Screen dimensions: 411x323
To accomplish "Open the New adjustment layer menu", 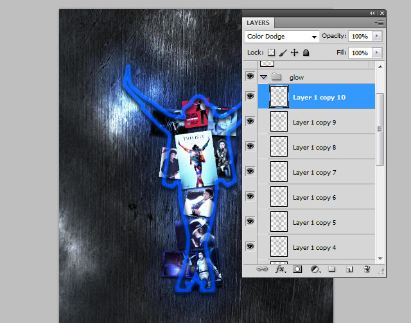I will (315, 269).
